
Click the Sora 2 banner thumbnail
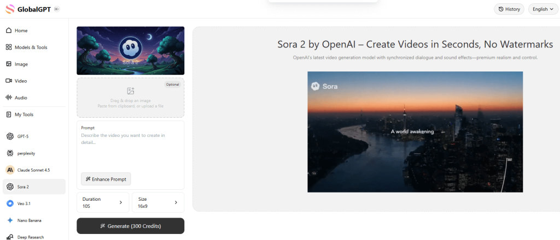pos(130,51)
